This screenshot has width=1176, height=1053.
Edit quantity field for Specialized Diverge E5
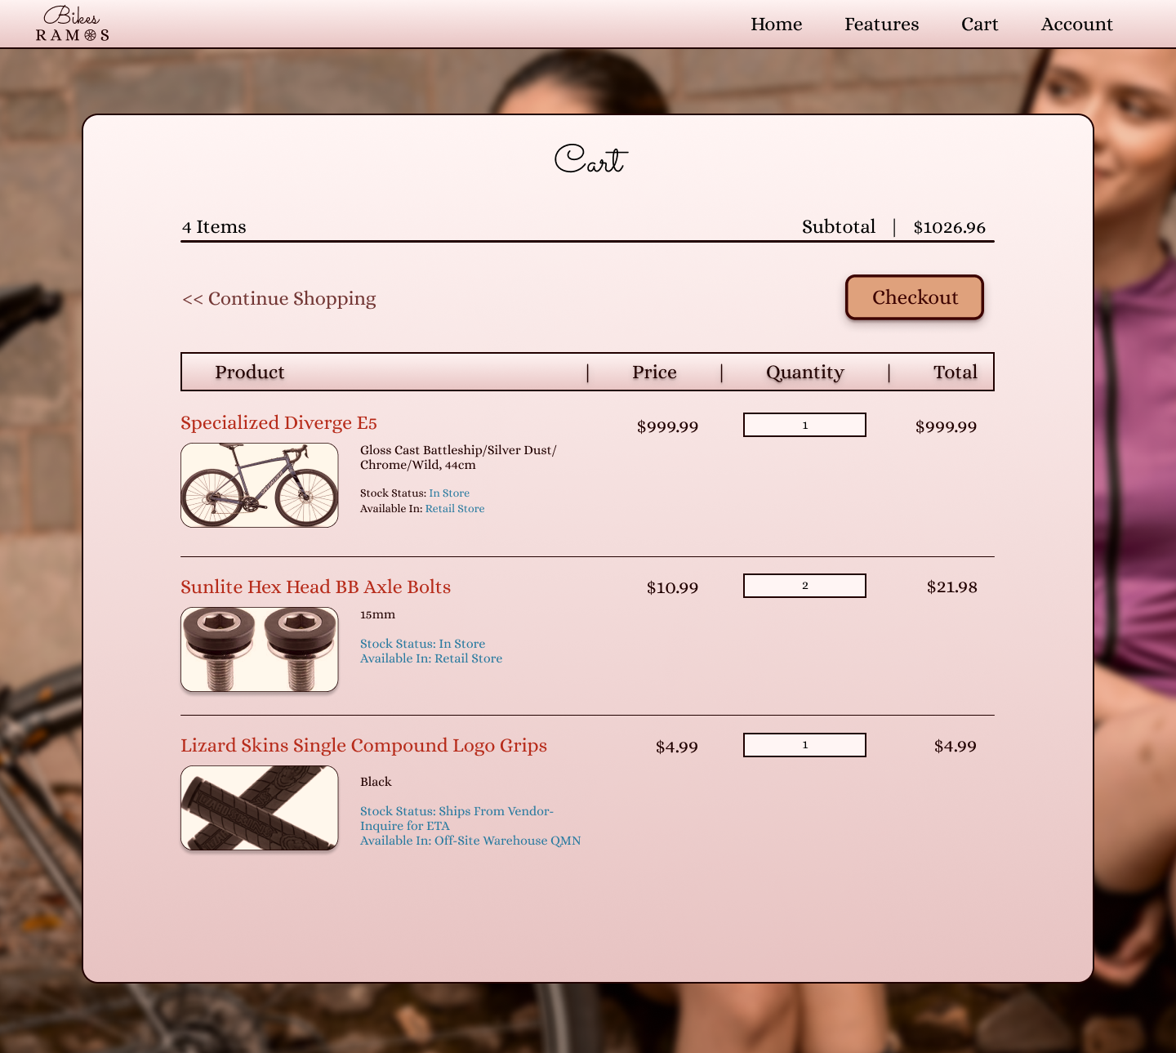click(804, 425)
